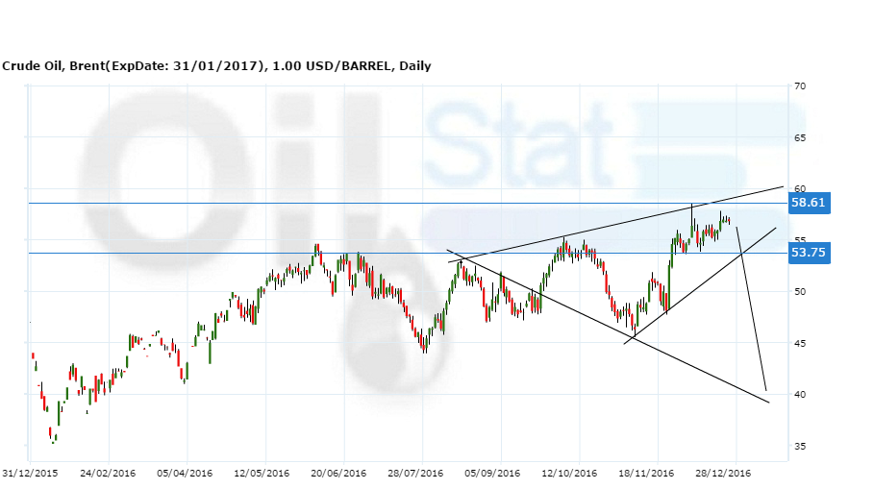Click the 20/06/2016 date label
The height and width of the screenshot is (489, 874).
(x=338, y=473)
